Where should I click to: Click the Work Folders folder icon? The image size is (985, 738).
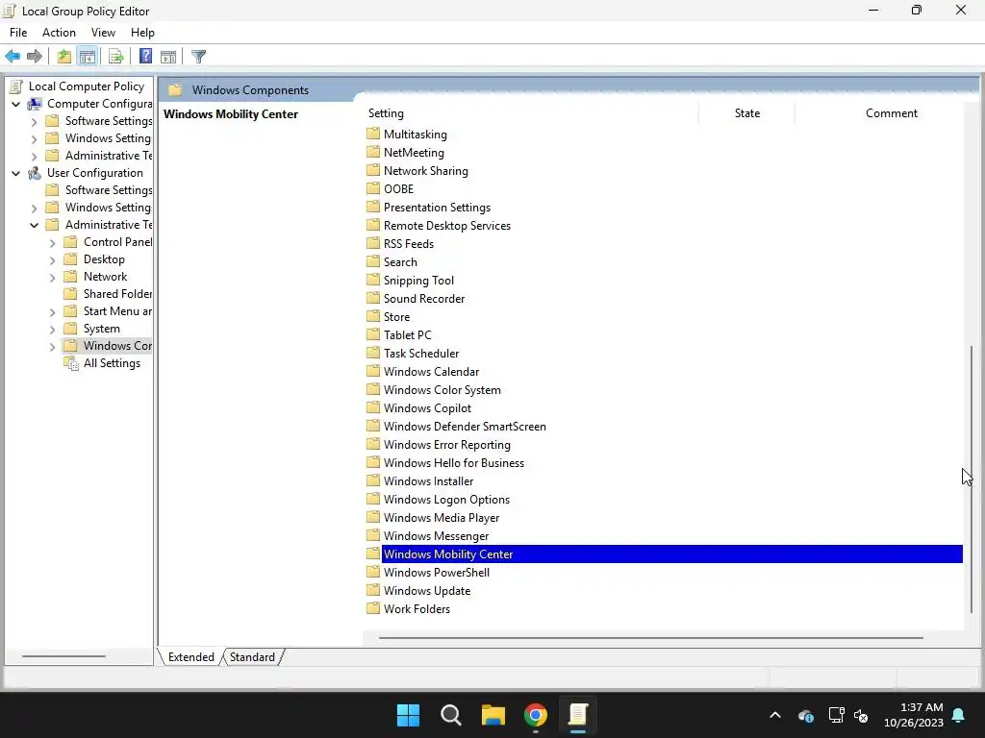pos(373,608)
